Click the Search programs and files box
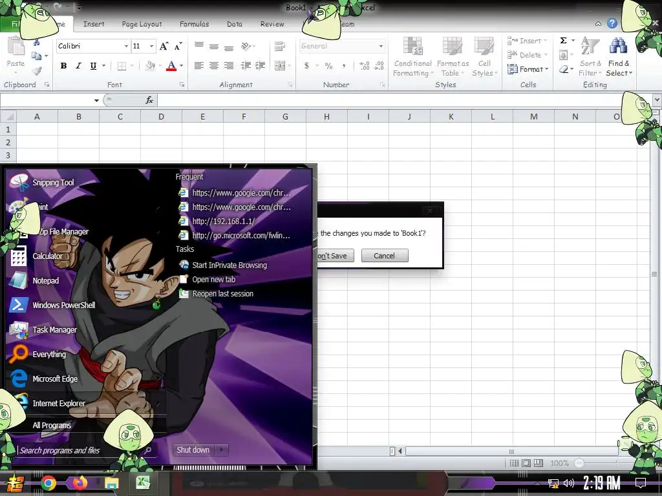The height and width of the screenshot is (496, 662). [x=87, y=450]
